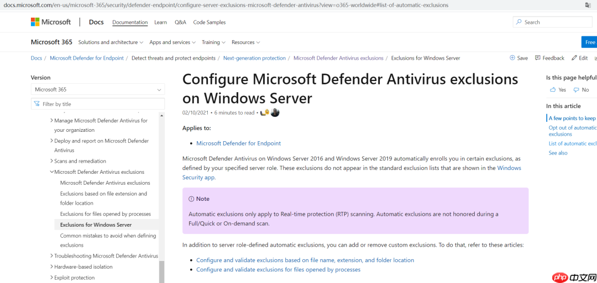The width and height of the screenshot is (597, 283).
Task: Select Microsoft Defender Antivirus exclusions child item
Action: pos(105,183)
